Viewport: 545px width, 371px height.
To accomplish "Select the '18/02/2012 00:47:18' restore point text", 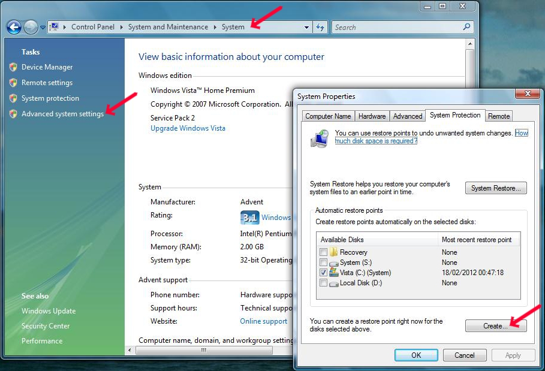I will point(472,273).
